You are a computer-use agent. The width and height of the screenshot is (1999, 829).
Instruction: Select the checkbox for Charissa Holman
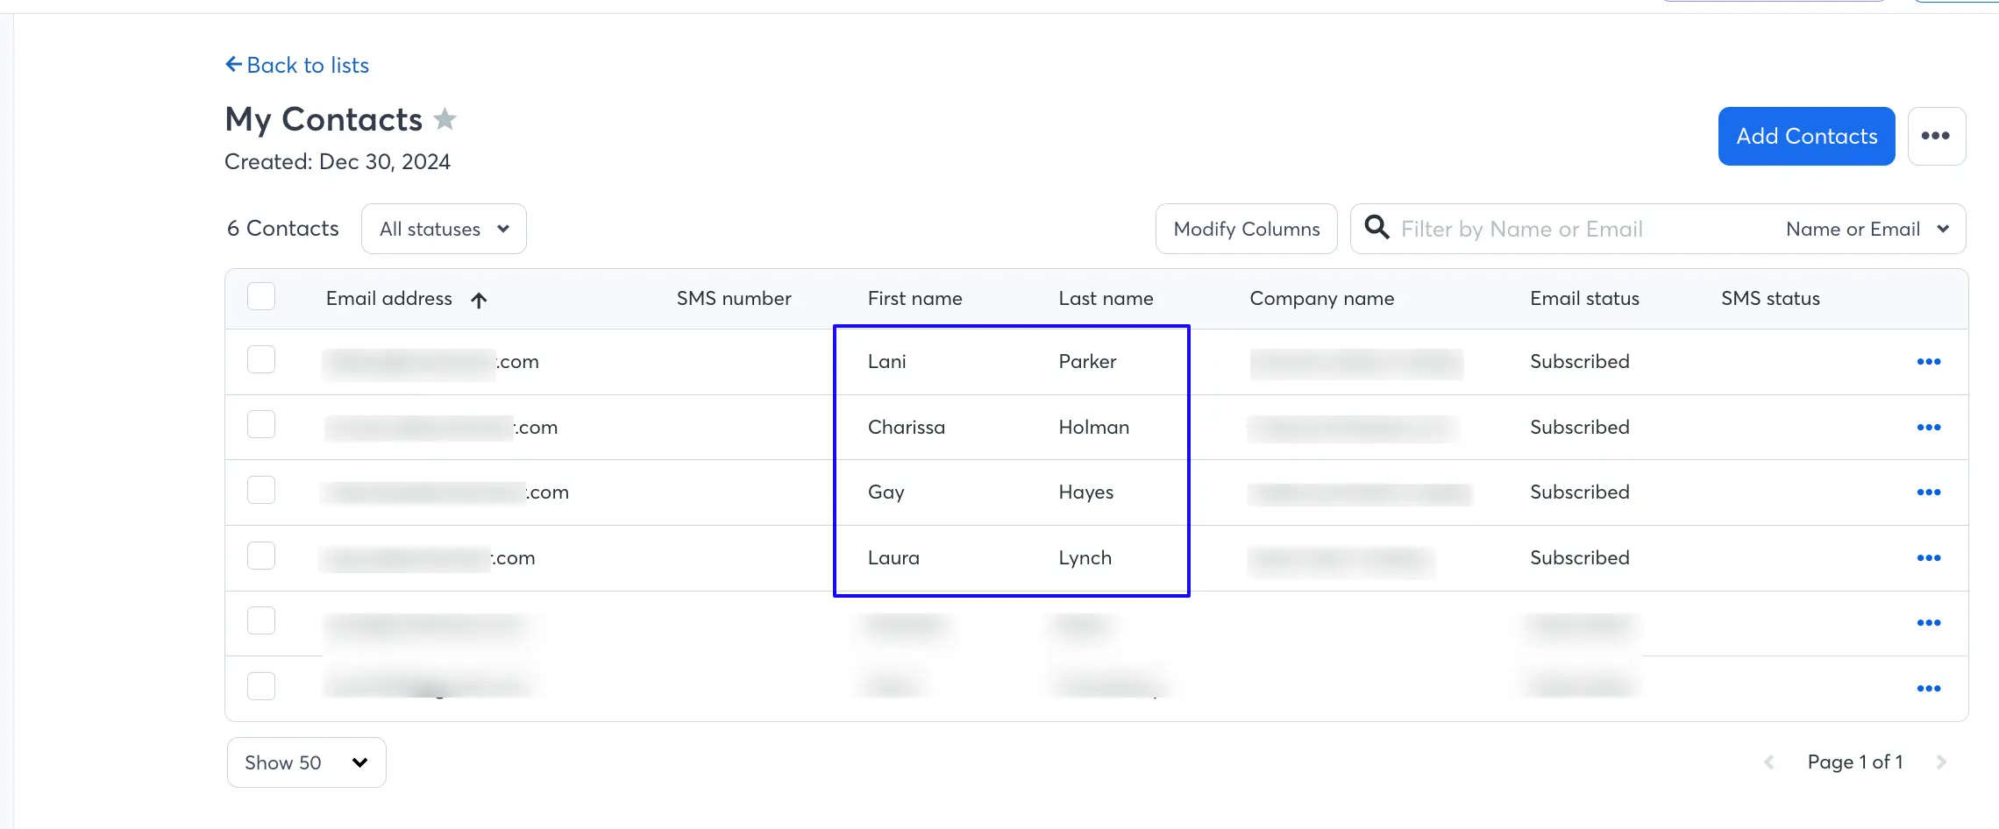[261, 424]
